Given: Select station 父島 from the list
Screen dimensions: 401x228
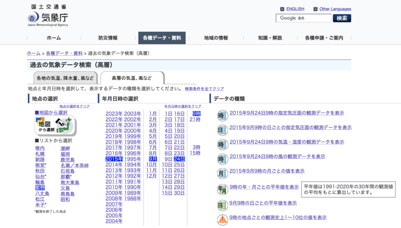Looking at the screenshot, I should [65, 188].
